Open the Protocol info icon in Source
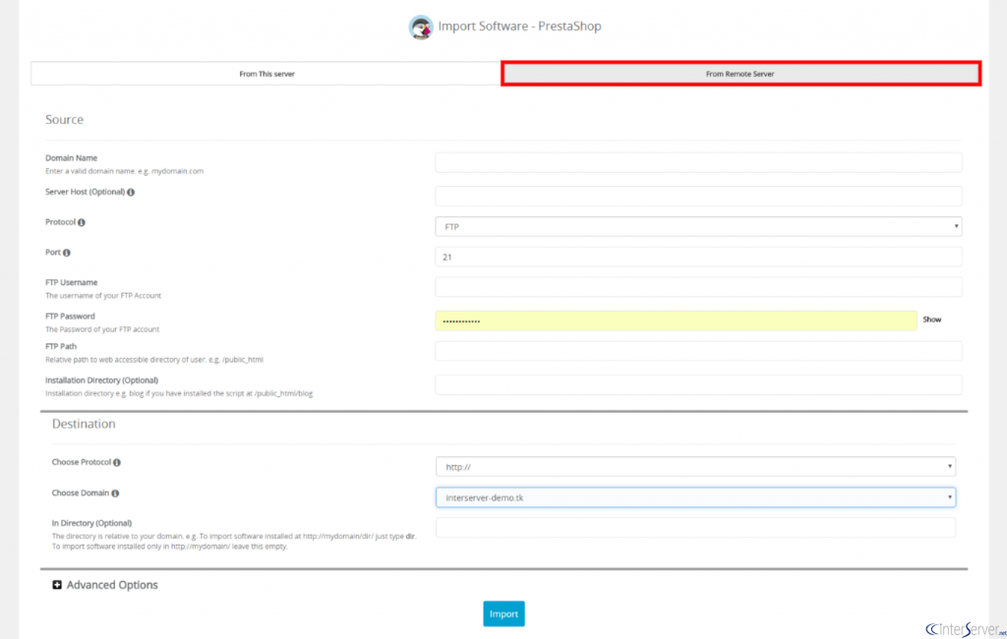1007x639 pixels. (82, 222)
